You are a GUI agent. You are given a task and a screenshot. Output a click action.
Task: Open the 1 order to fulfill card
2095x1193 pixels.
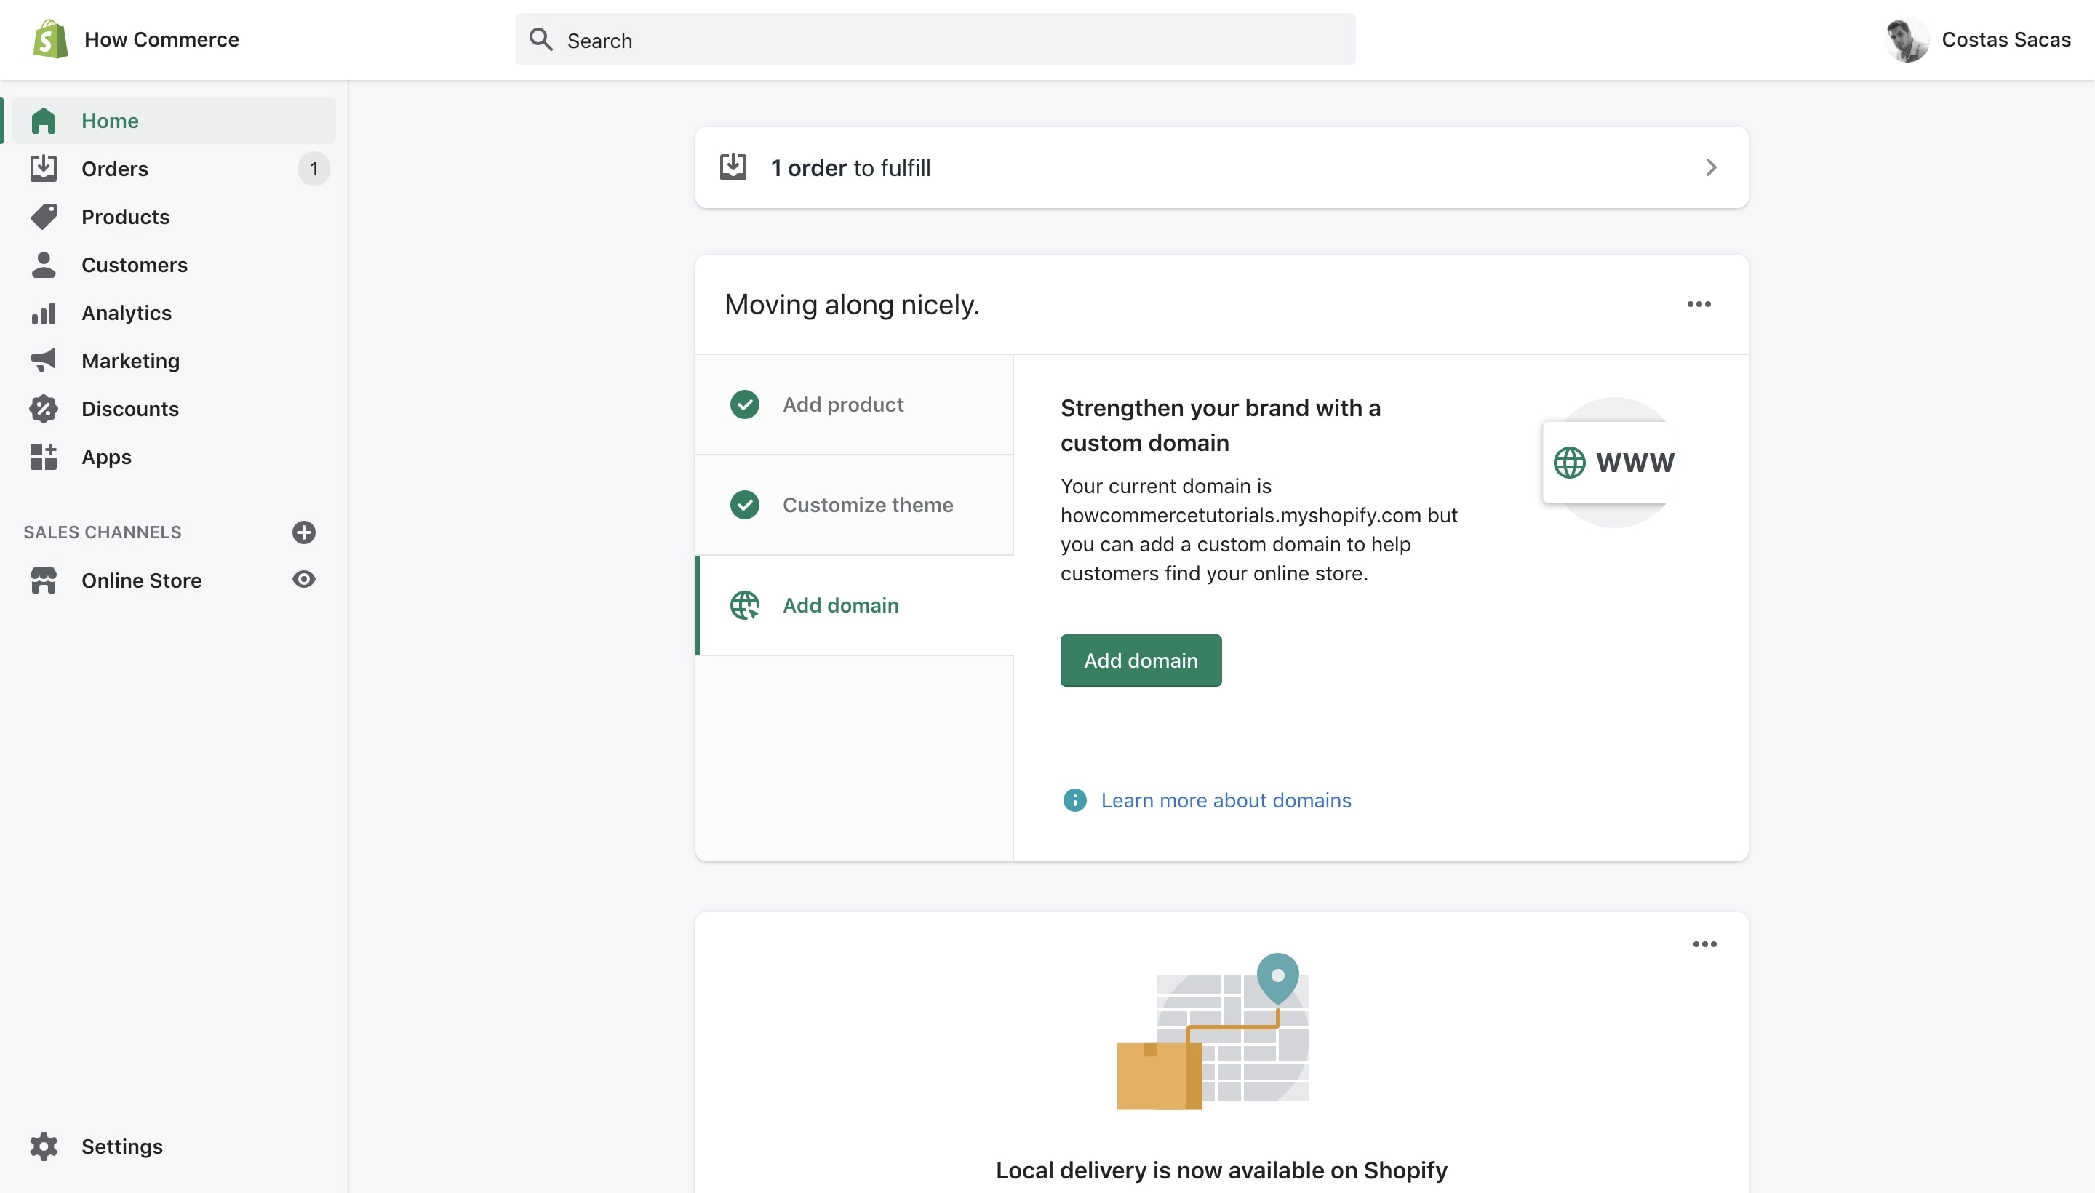click(x=1221, y=167)
